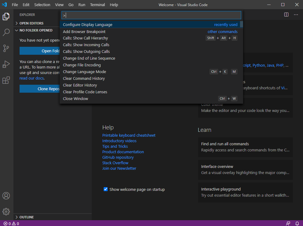Screen dimensions: 303x226
Task: Click the Clone Repository button
Action: (x=40, y=89)
